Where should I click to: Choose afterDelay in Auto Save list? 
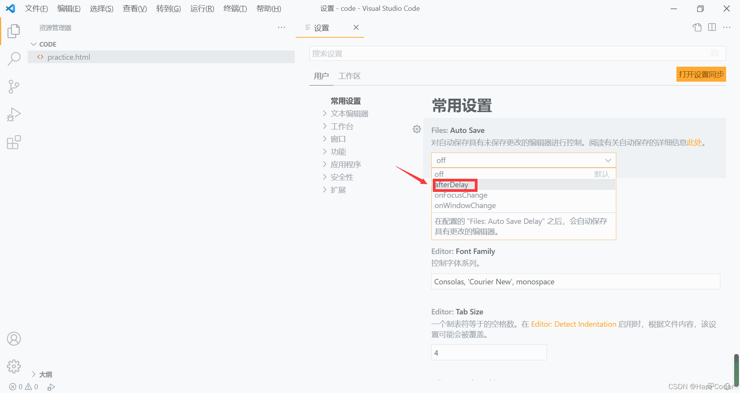[x=523, y=185]
